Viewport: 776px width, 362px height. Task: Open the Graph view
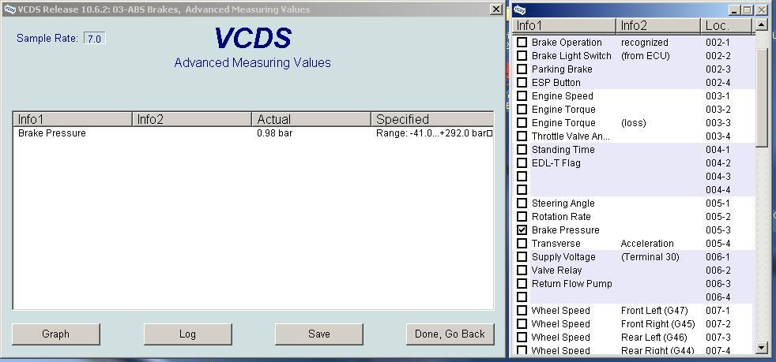56,334
